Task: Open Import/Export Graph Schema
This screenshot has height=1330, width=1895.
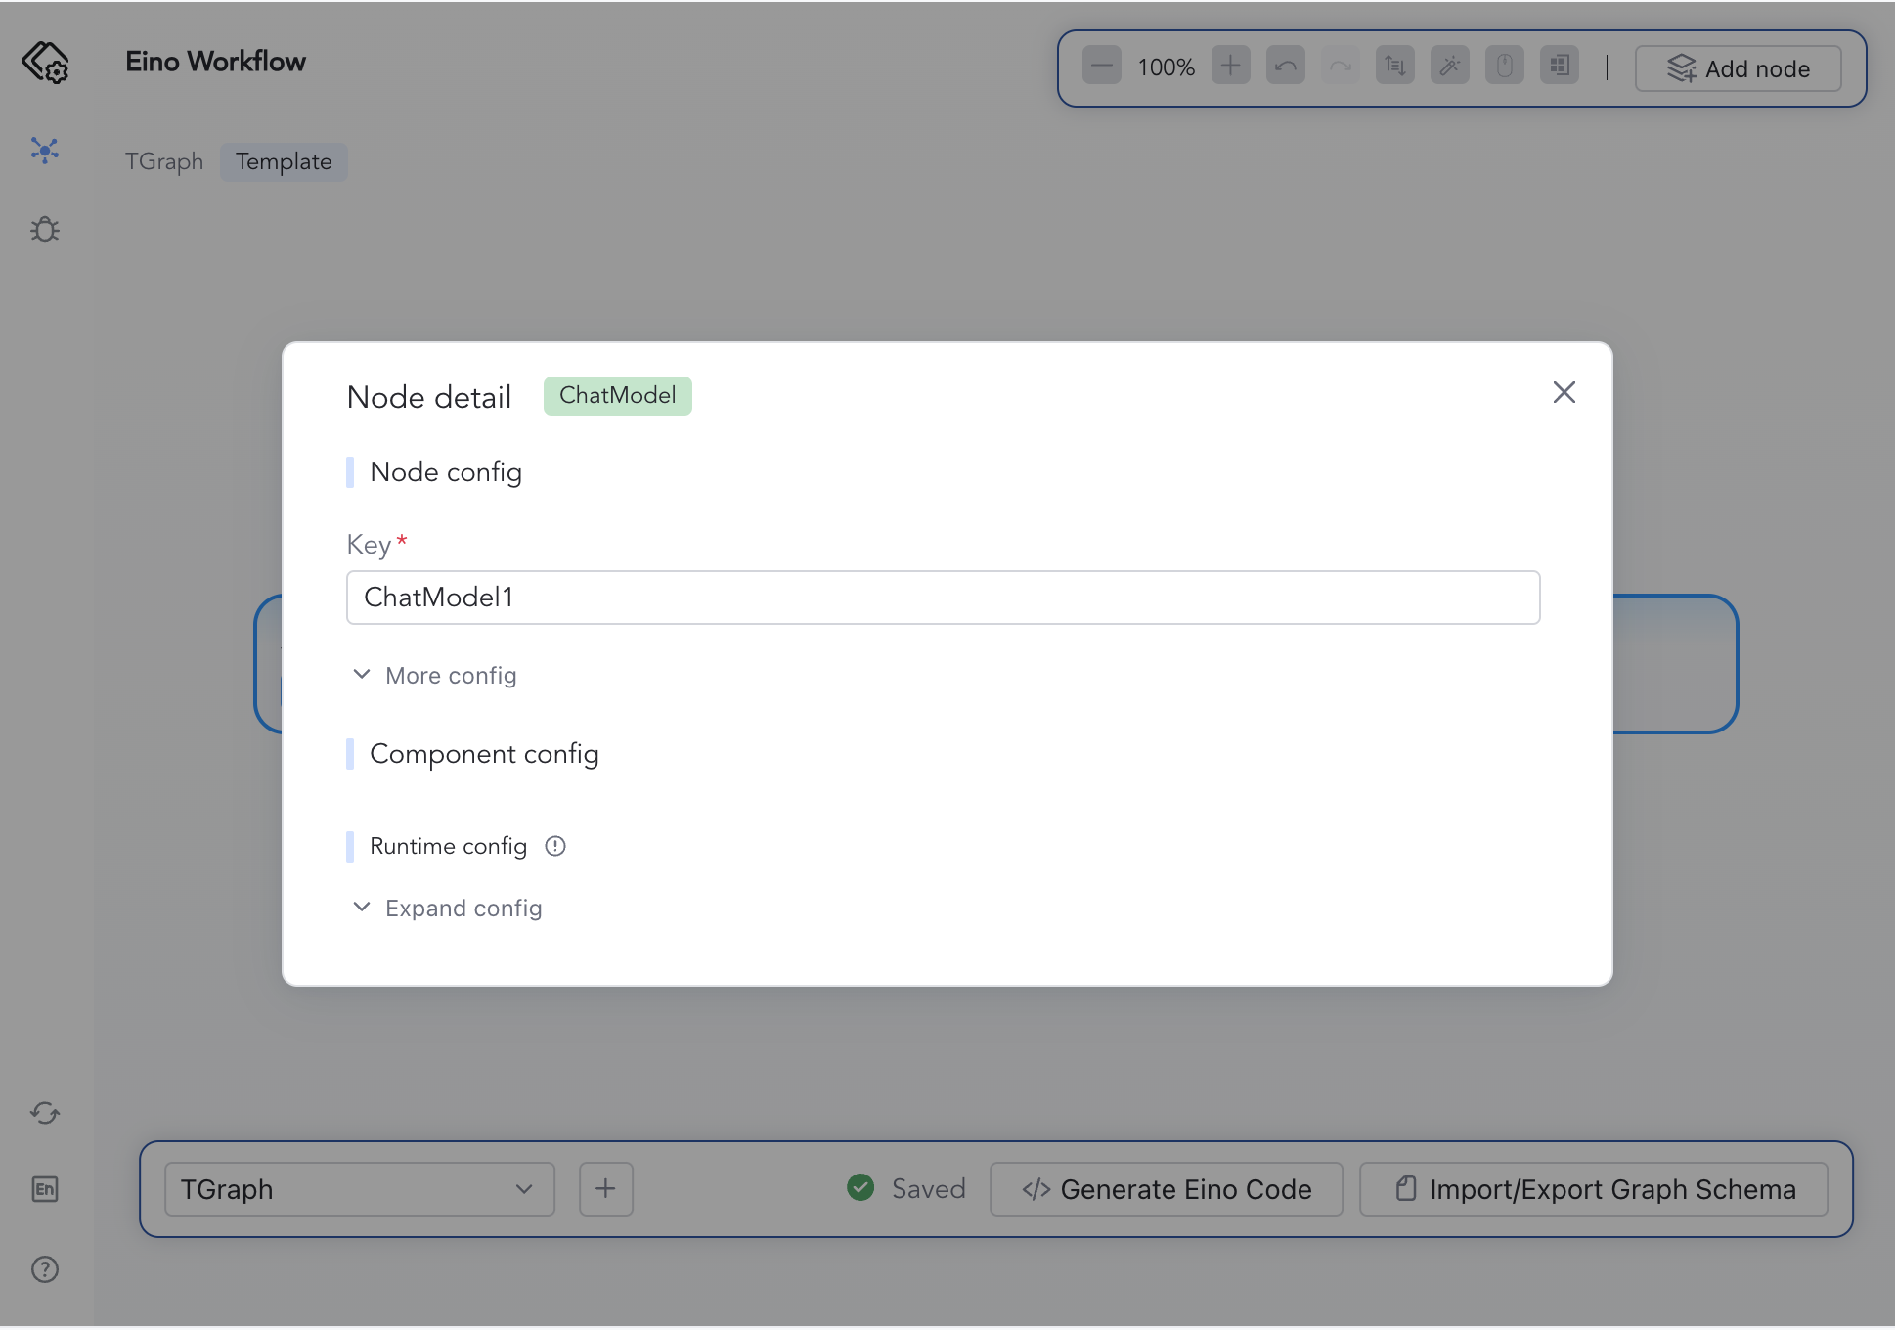Action: 1594,1189
